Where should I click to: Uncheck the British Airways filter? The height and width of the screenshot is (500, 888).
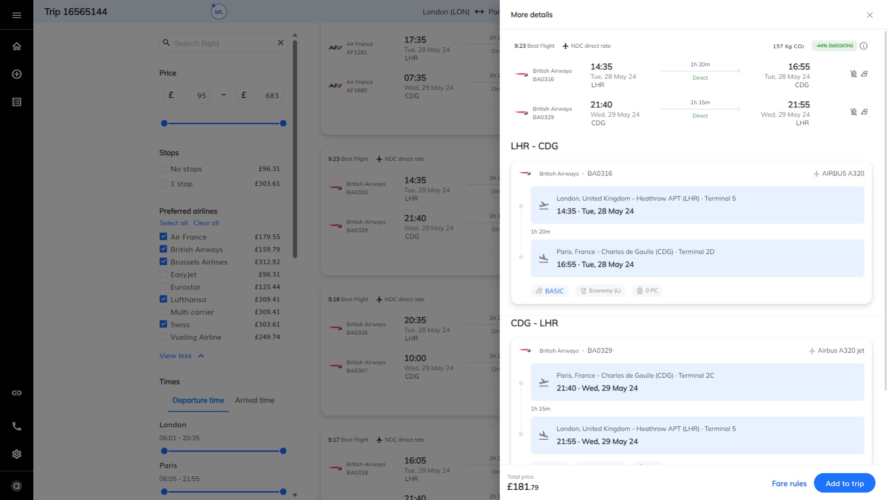(x=163, y=249)
